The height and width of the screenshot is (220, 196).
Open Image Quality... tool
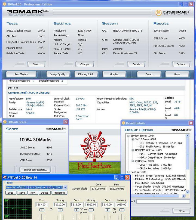click(59, 74)
